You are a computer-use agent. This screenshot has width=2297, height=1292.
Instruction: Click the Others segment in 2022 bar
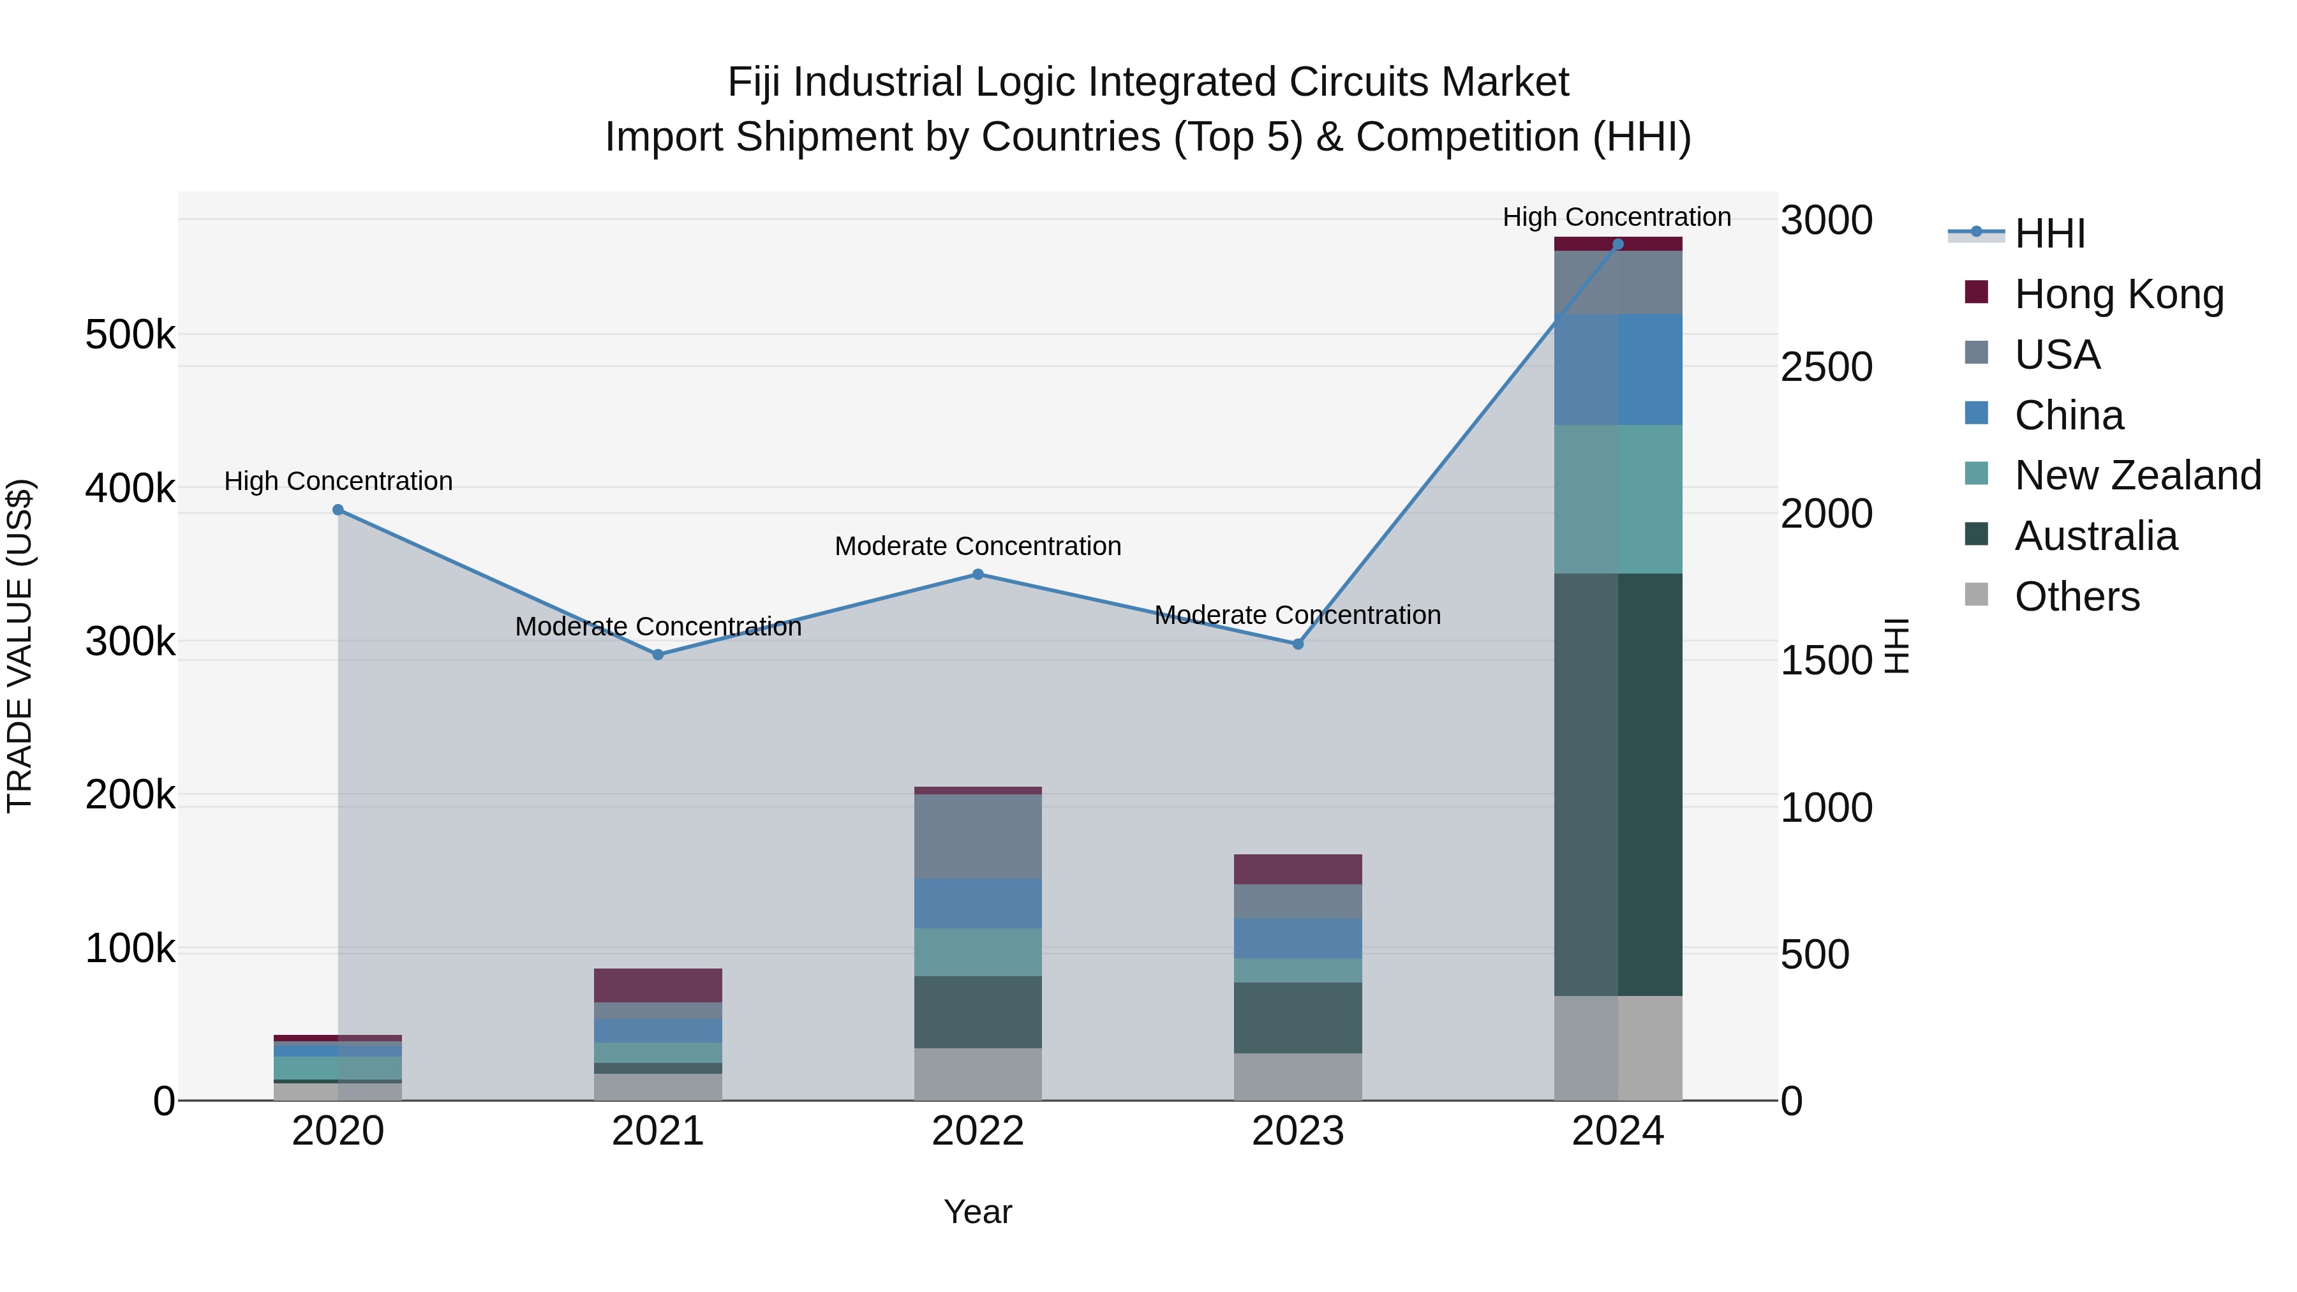(978, 1074)
